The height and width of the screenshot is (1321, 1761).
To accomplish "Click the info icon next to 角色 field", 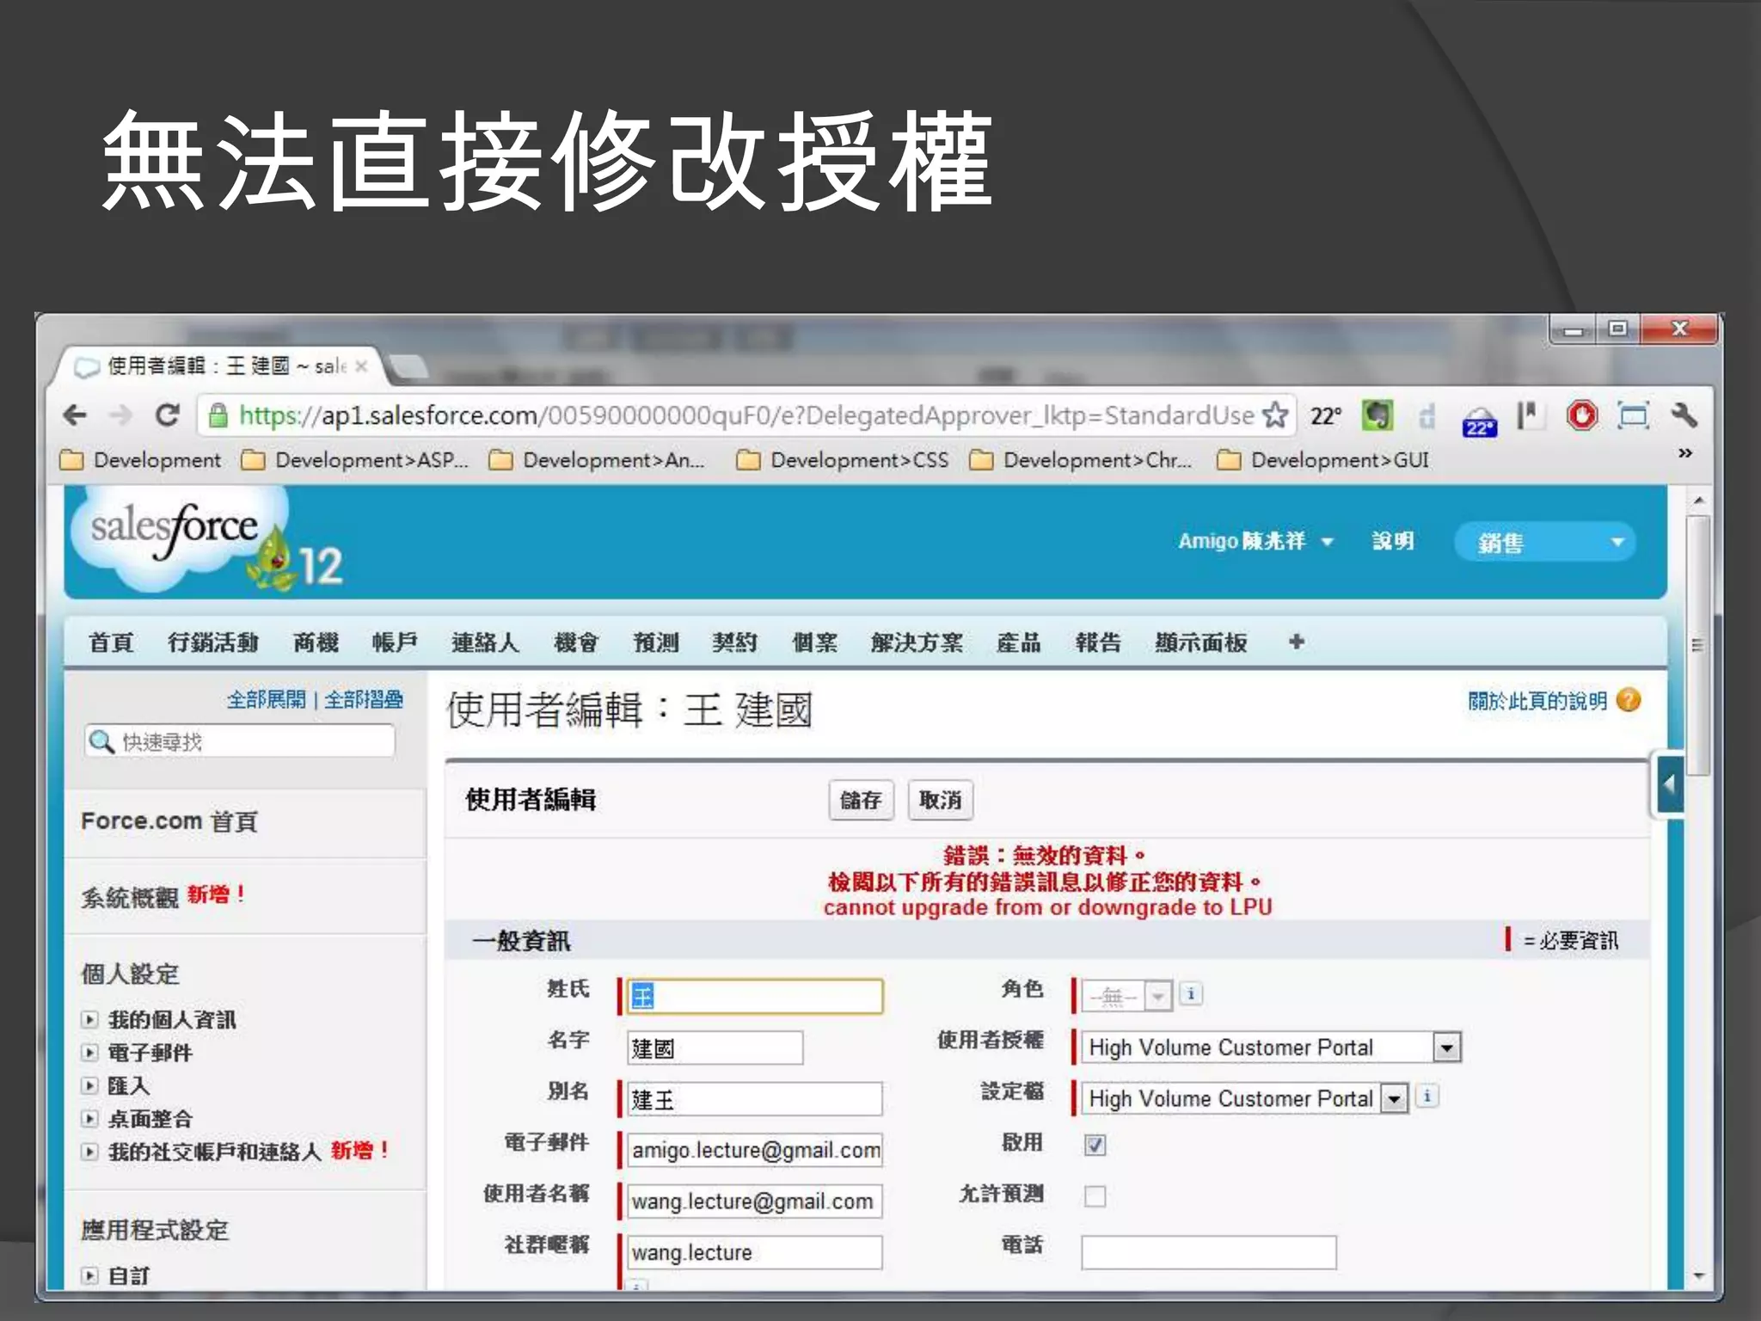I will pos(1191,994).
